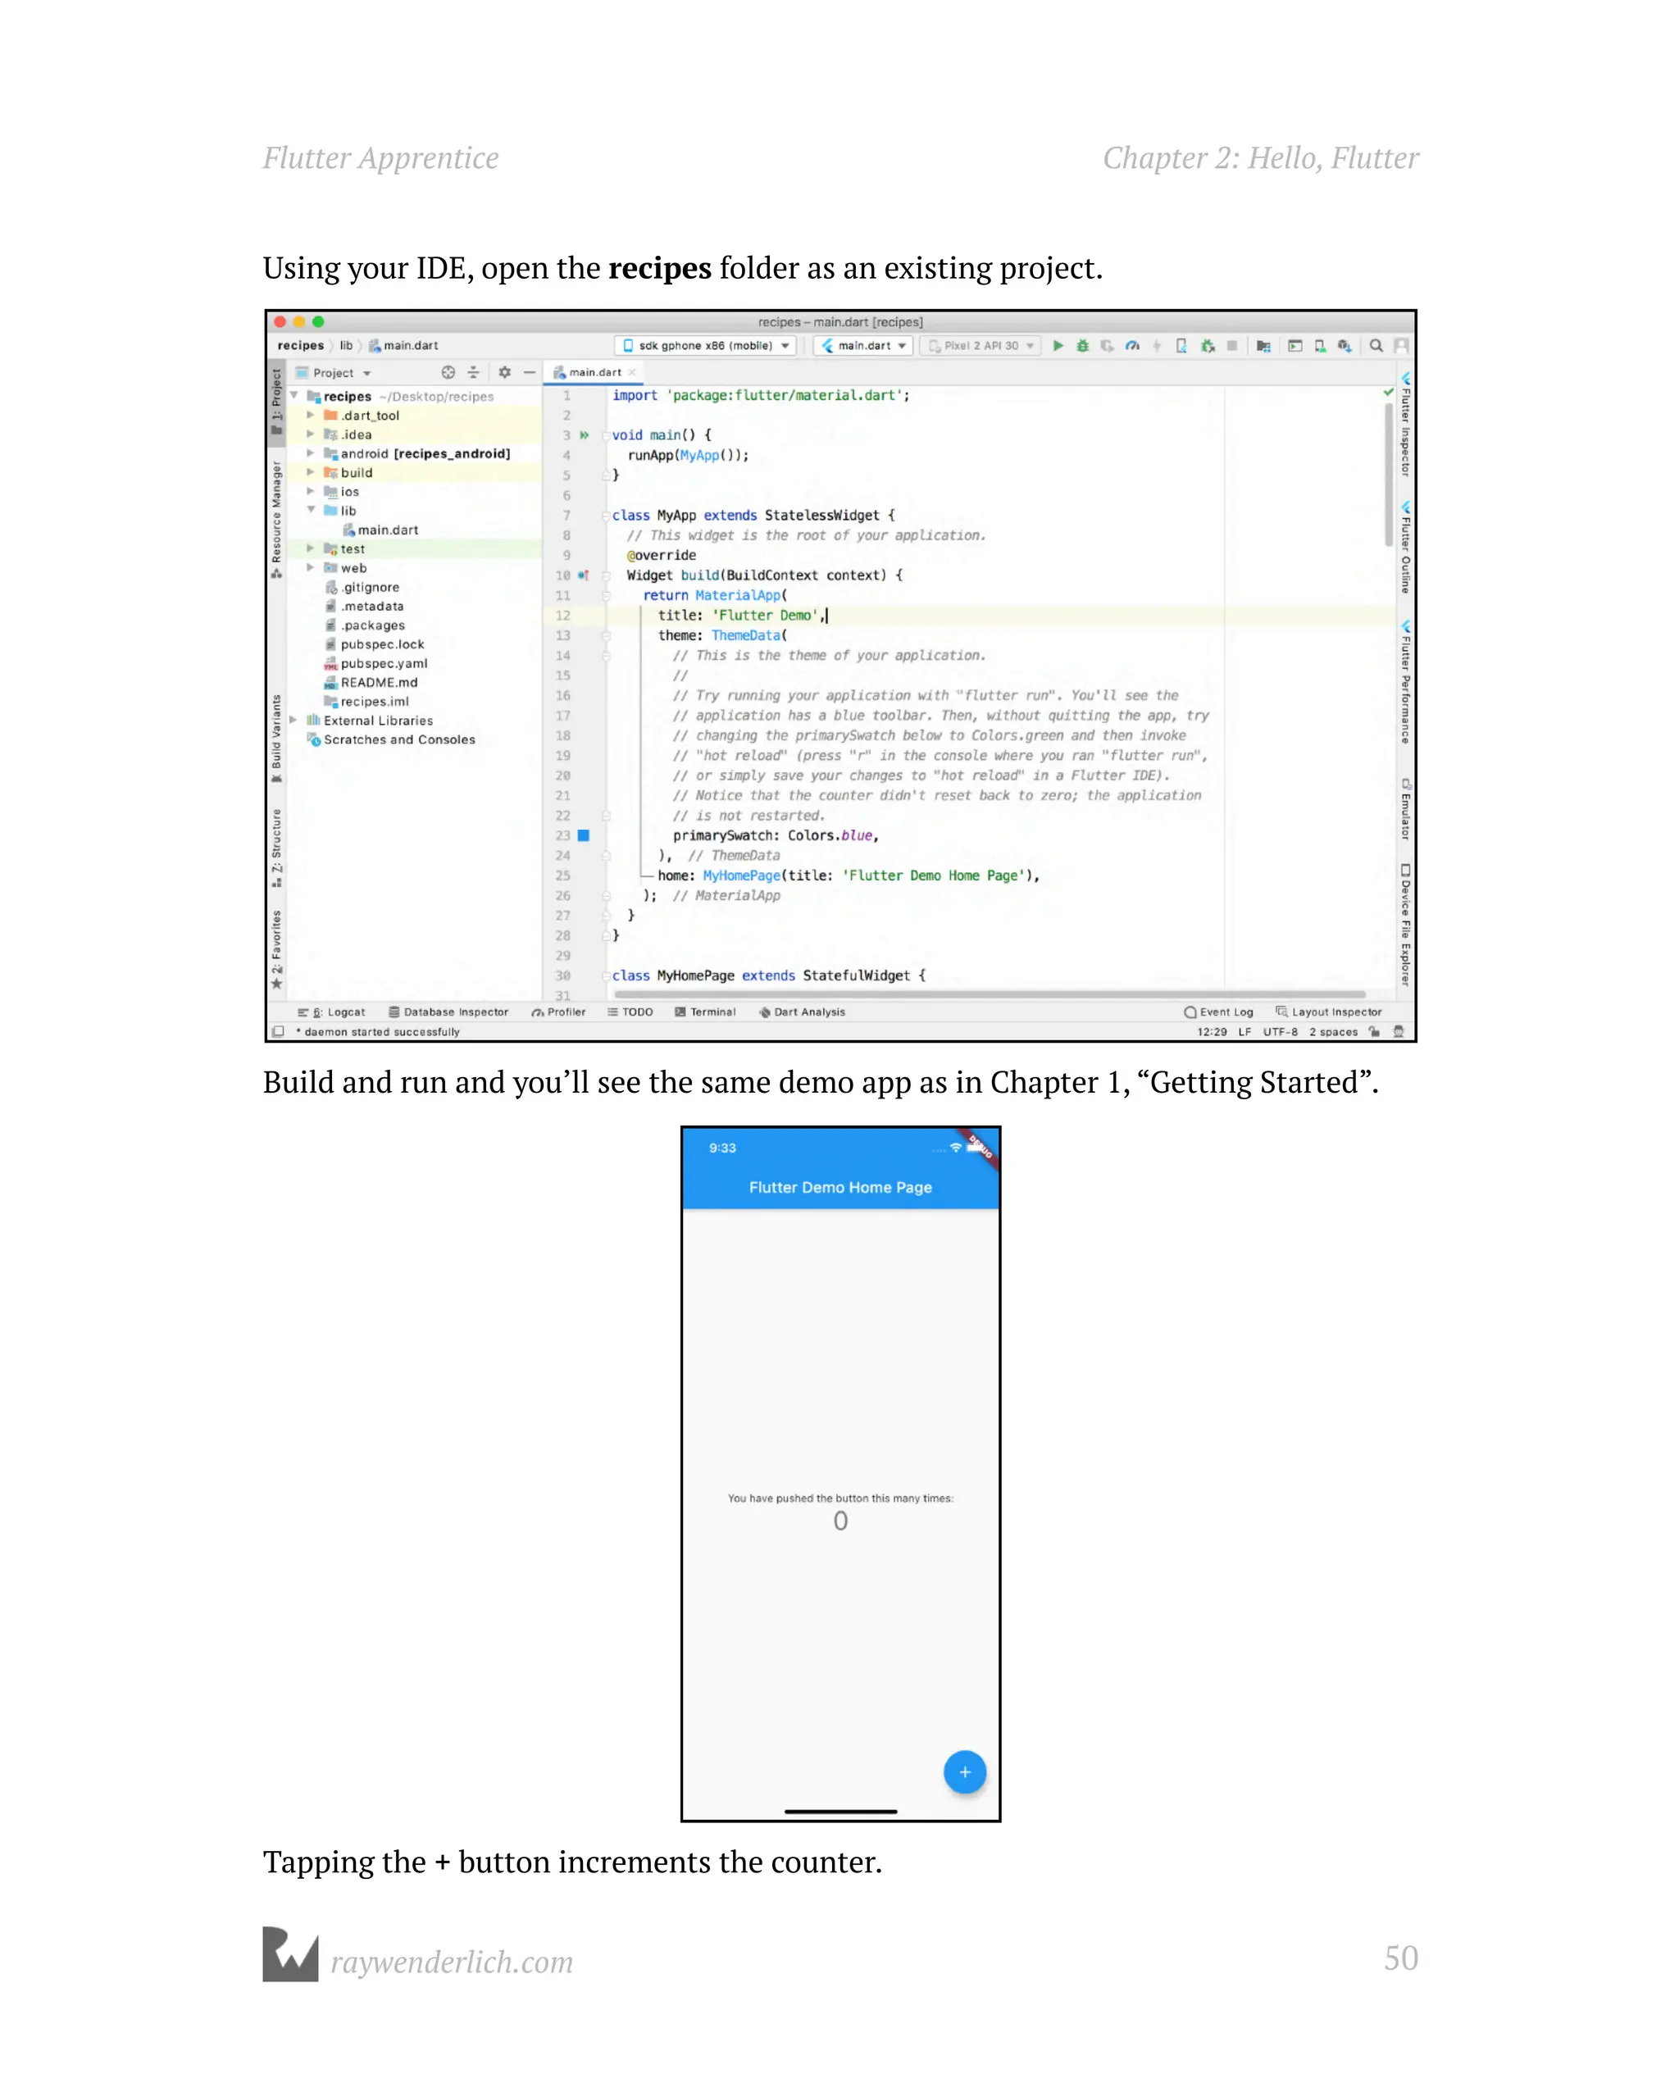Open the TODO tool window
This screenshot has height=2092, width=1679.
[630, 1012]
